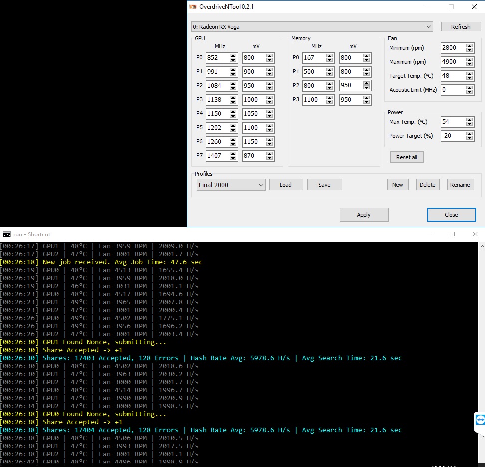Decrease Fan Target Temp with down arrow
Viewport: 485px width, 467px height.
pyautogui.click(x=469, y=78)
